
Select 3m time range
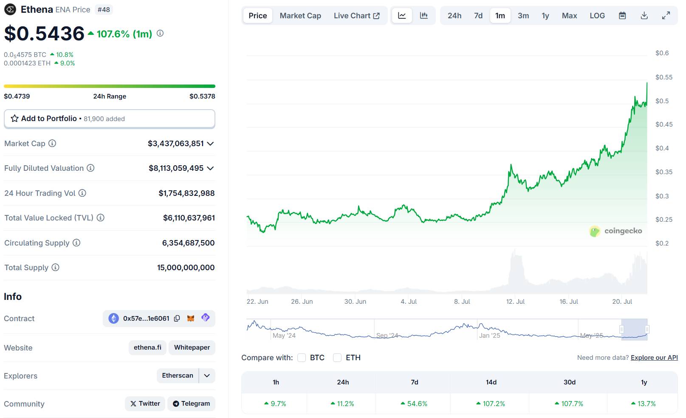coord(523,16)
